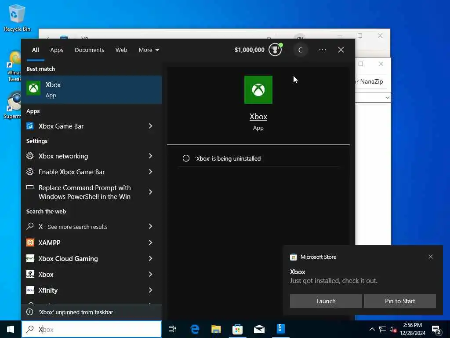Expand Enable Xbox Game Bar arrow
Image resolution: width=450 pixels, height=338 pixels.
[150, 172]
